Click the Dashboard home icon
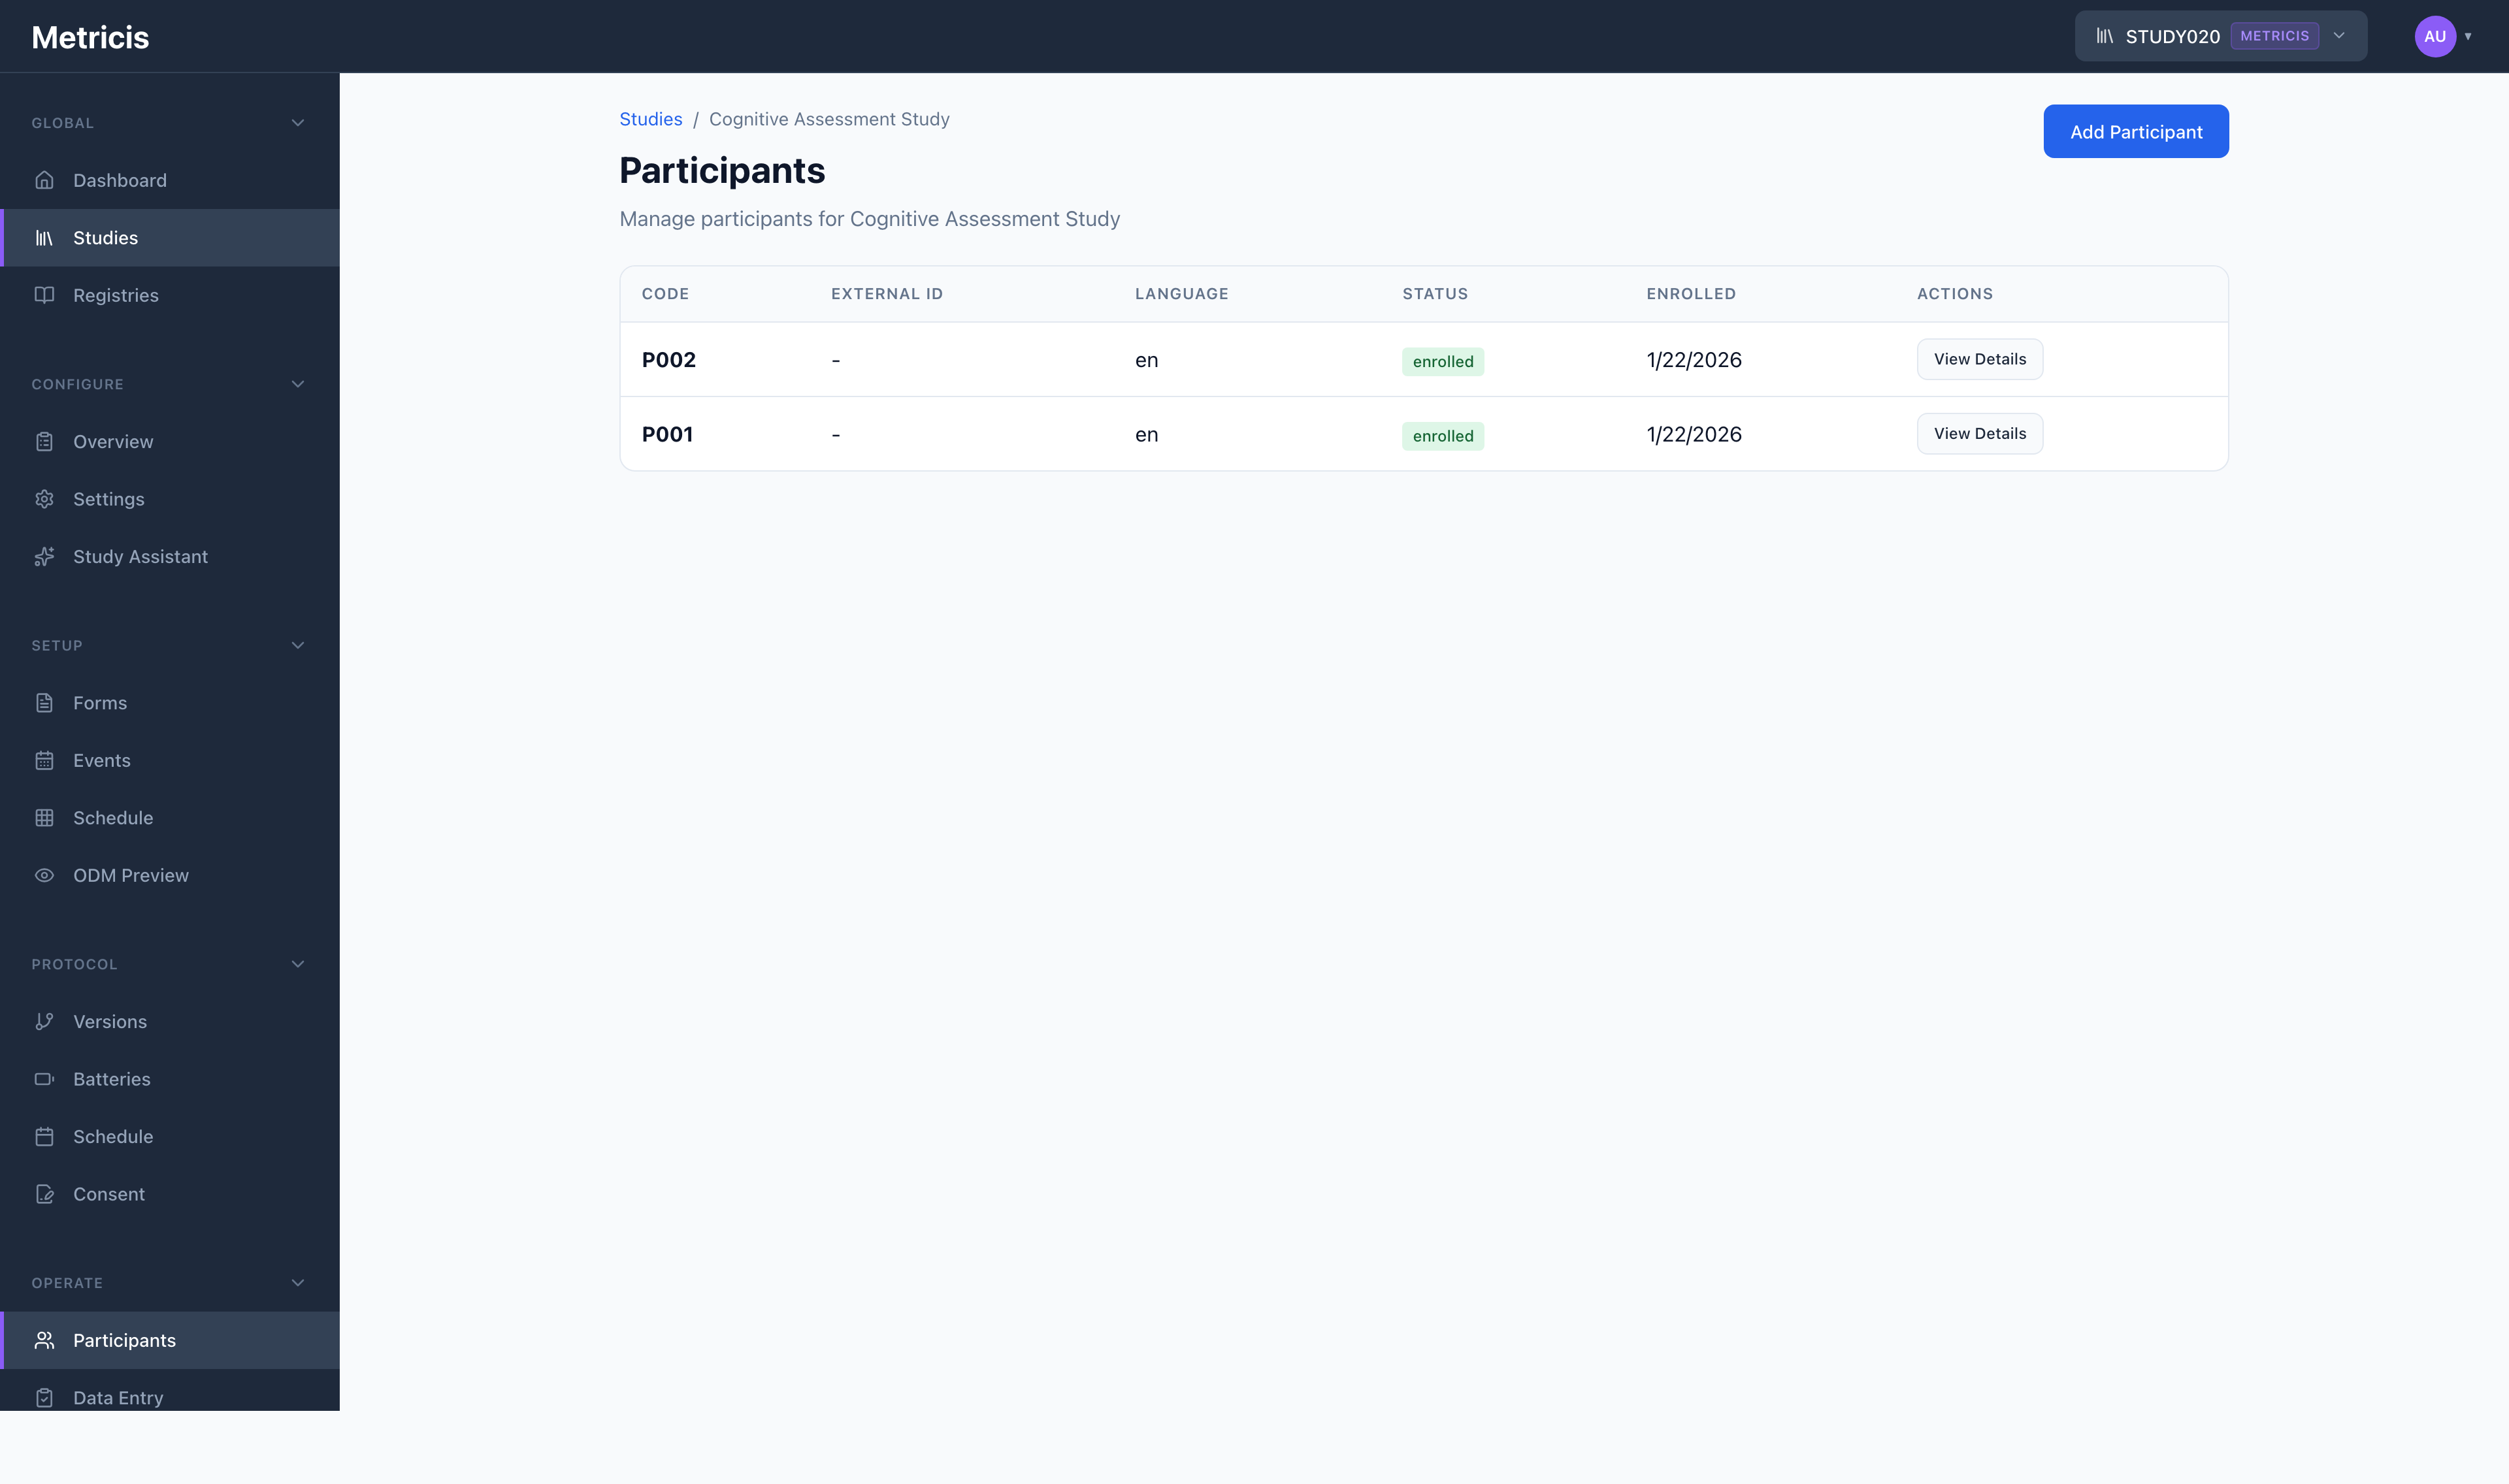Viewport: 2509px width, 1484px height. [x=44, y=180]
